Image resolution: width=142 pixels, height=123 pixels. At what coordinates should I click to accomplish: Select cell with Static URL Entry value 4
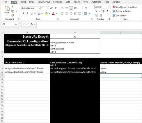[x=75, y=37]
